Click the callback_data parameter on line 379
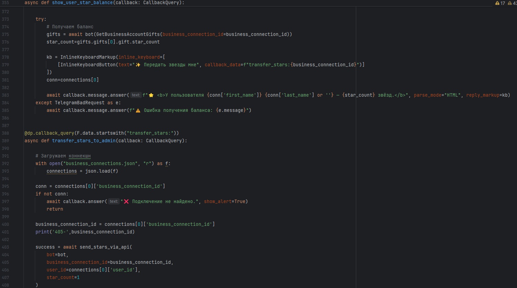 pyautogui.click(x=223, y=65)
